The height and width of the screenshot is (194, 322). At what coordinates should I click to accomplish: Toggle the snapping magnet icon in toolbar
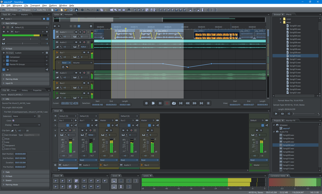(x=129, y=10)
